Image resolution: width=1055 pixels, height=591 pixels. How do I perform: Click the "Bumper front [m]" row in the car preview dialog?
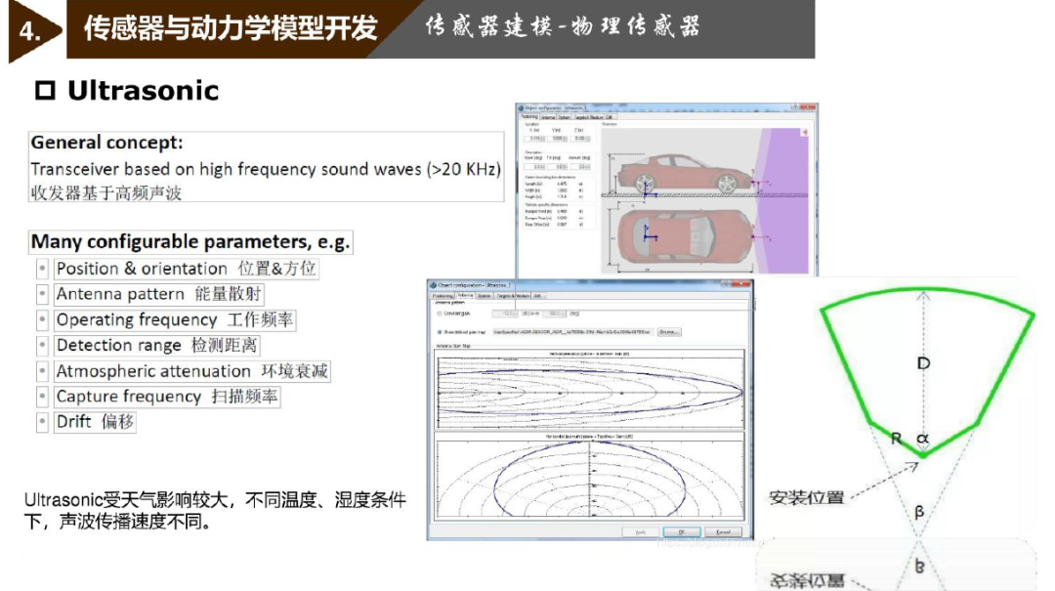click(x=555, y=211)
